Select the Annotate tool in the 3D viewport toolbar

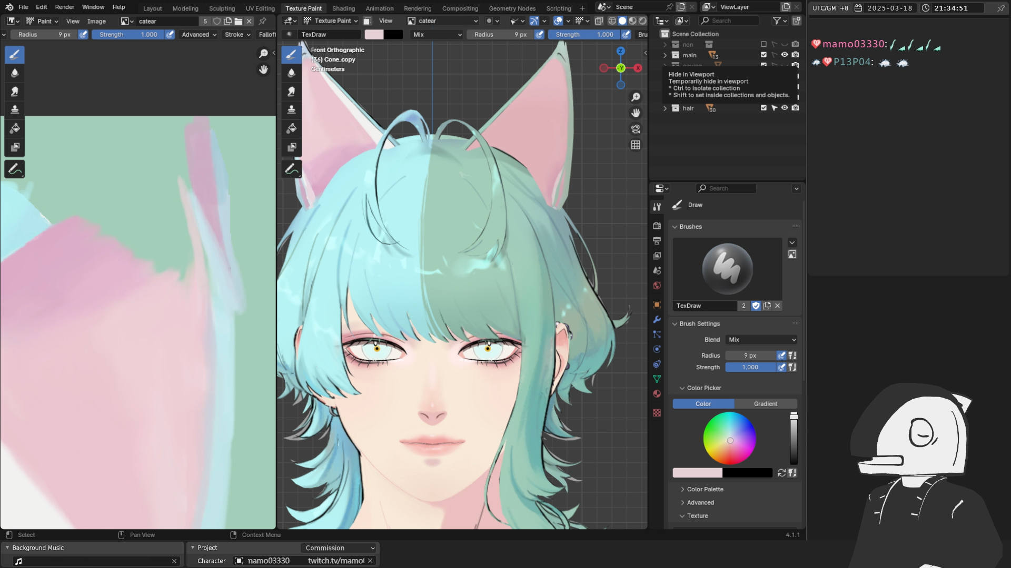291,169
